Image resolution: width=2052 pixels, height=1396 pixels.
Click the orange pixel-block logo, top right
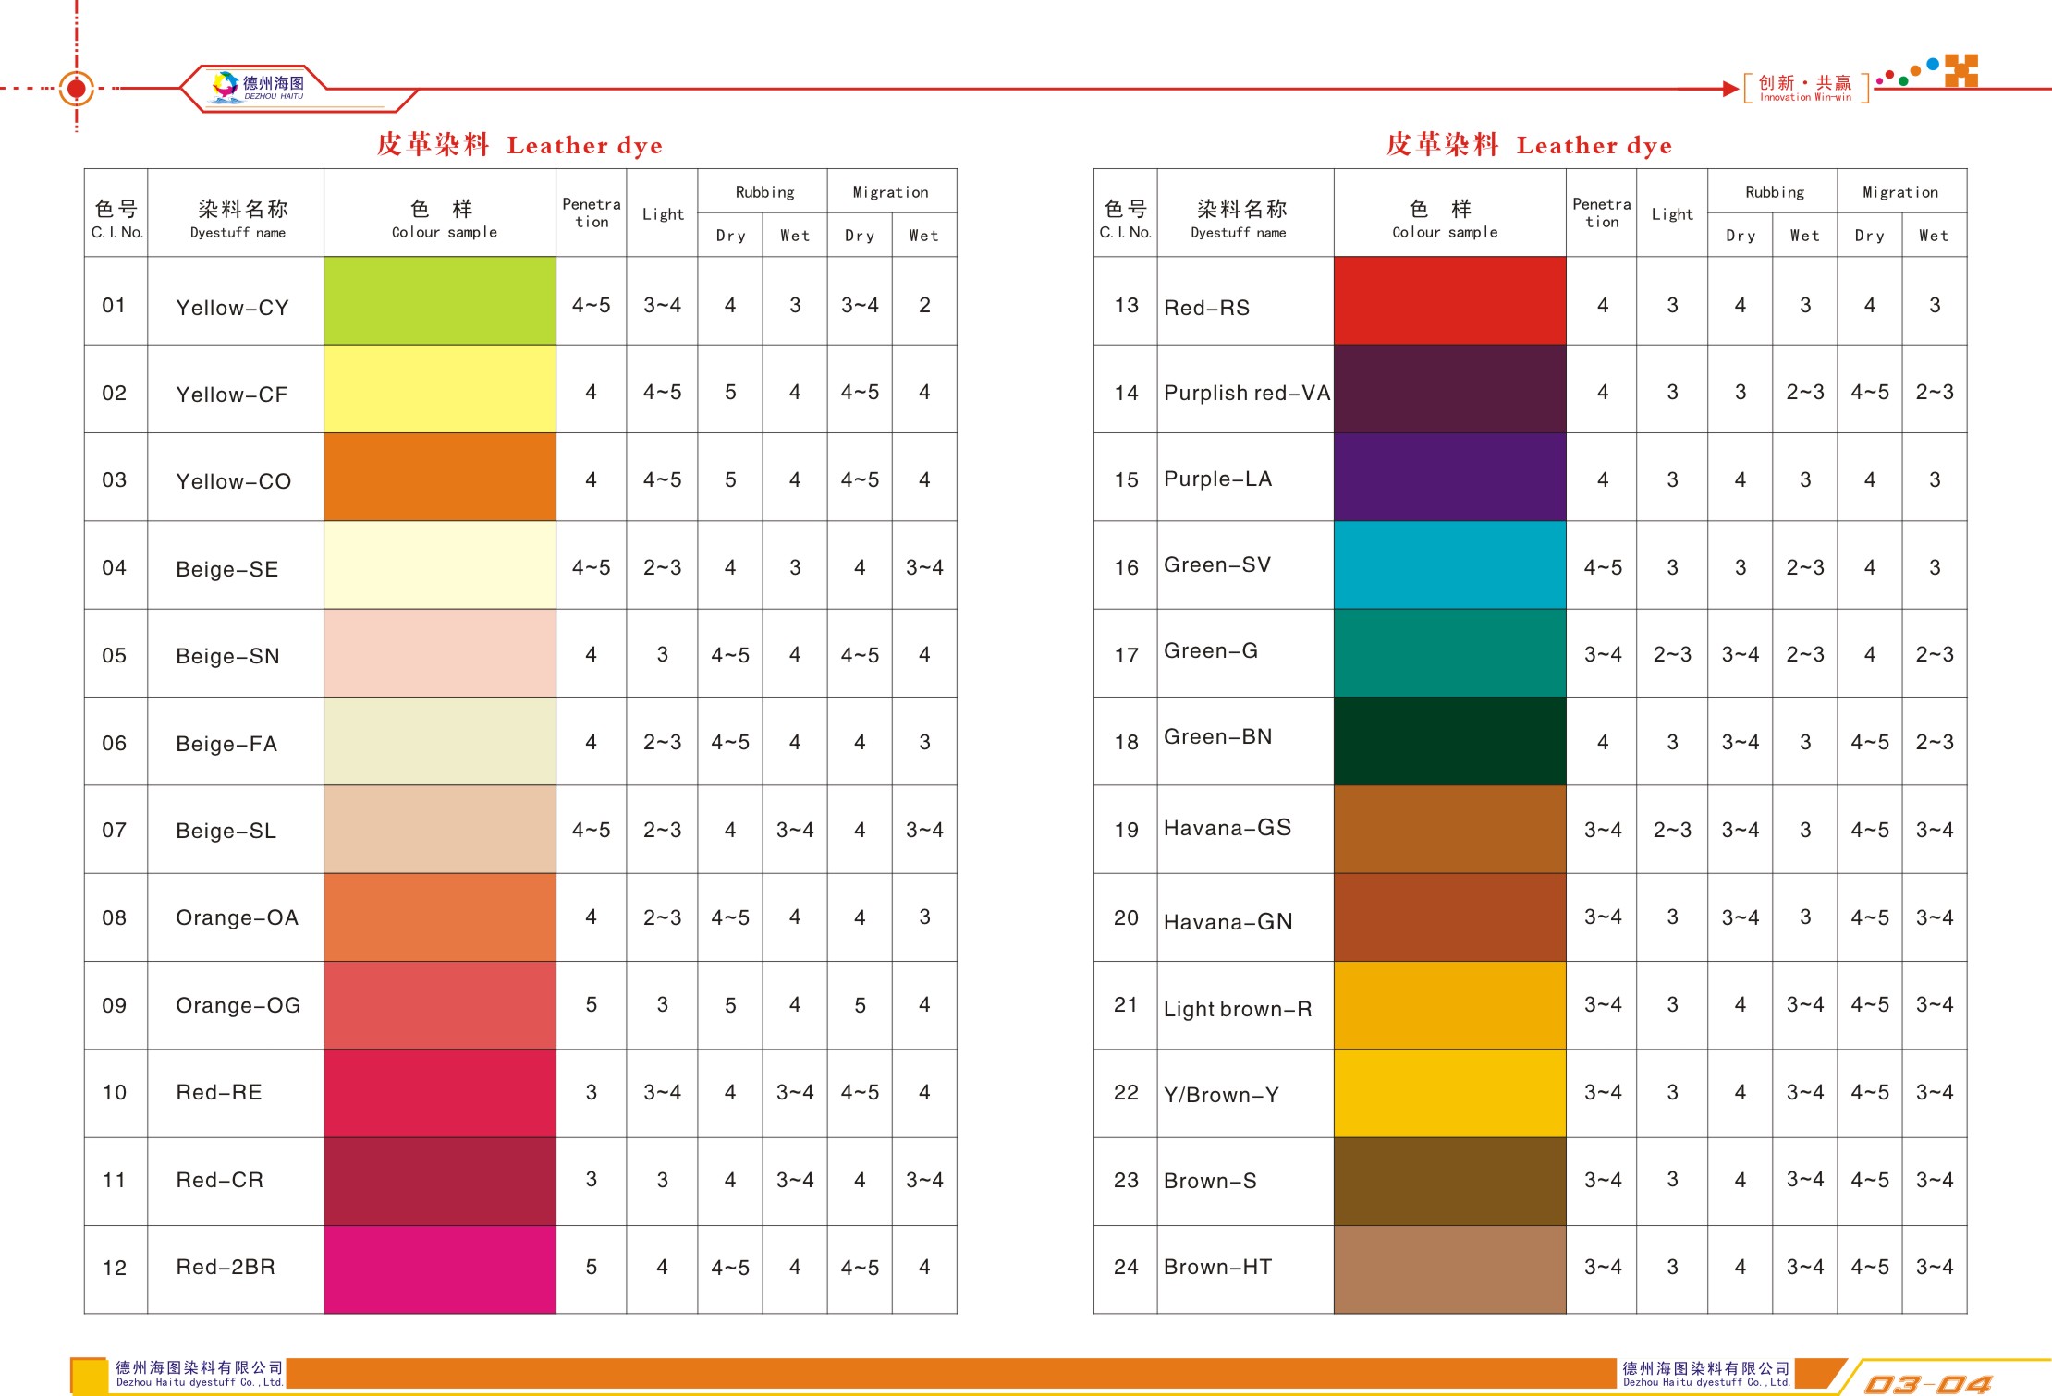[x=1960, y=70]
